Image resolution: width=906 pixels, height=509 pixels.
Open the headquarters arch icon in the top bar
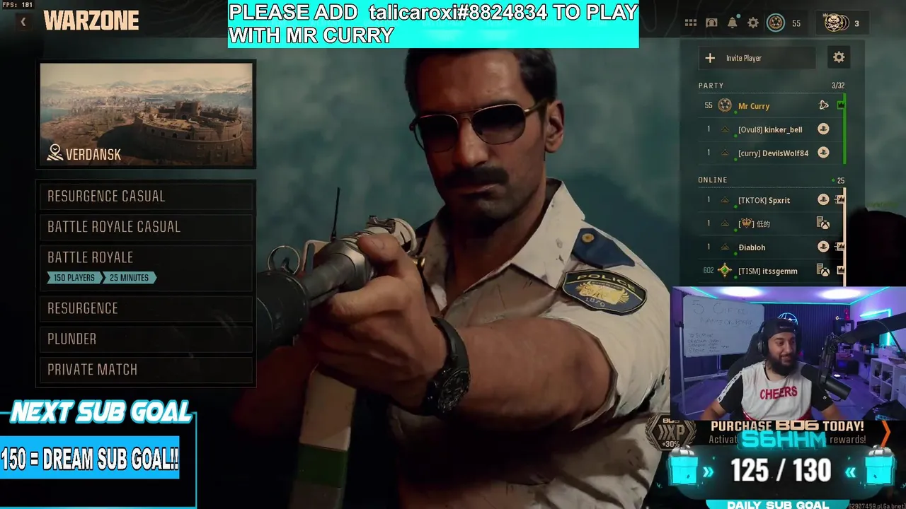(x=711, y=23)
